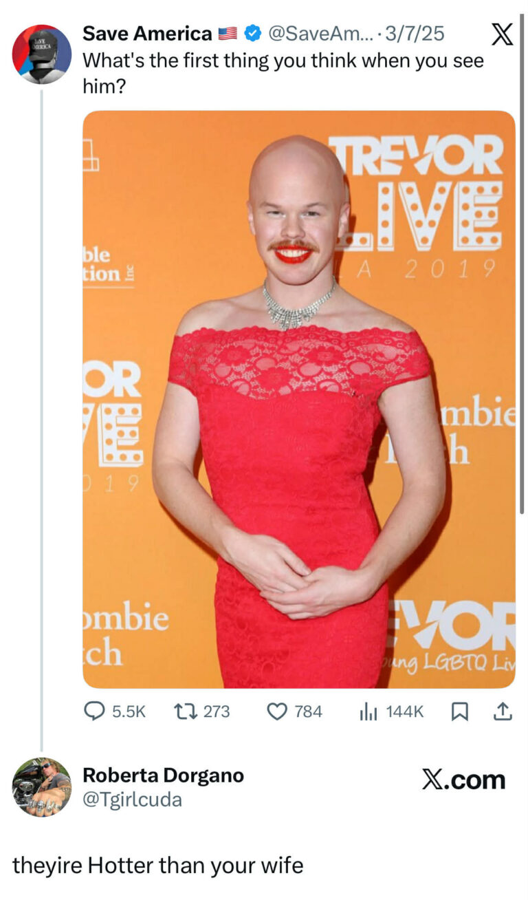
Task: Click the 3/7/25 post date
Action: 417,33
